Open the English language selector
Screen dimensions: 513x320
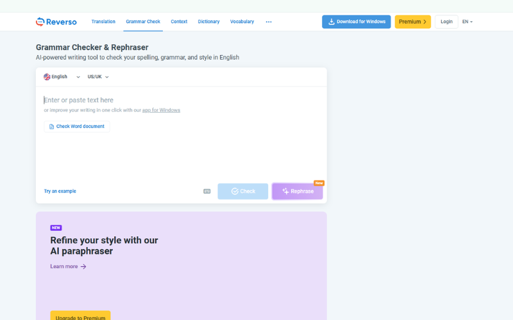pos(62,77)
